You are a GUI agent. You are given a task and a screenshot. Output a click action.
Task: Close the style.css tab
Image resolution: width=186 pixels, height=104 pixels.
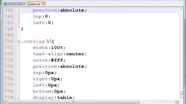pos(43,4)
